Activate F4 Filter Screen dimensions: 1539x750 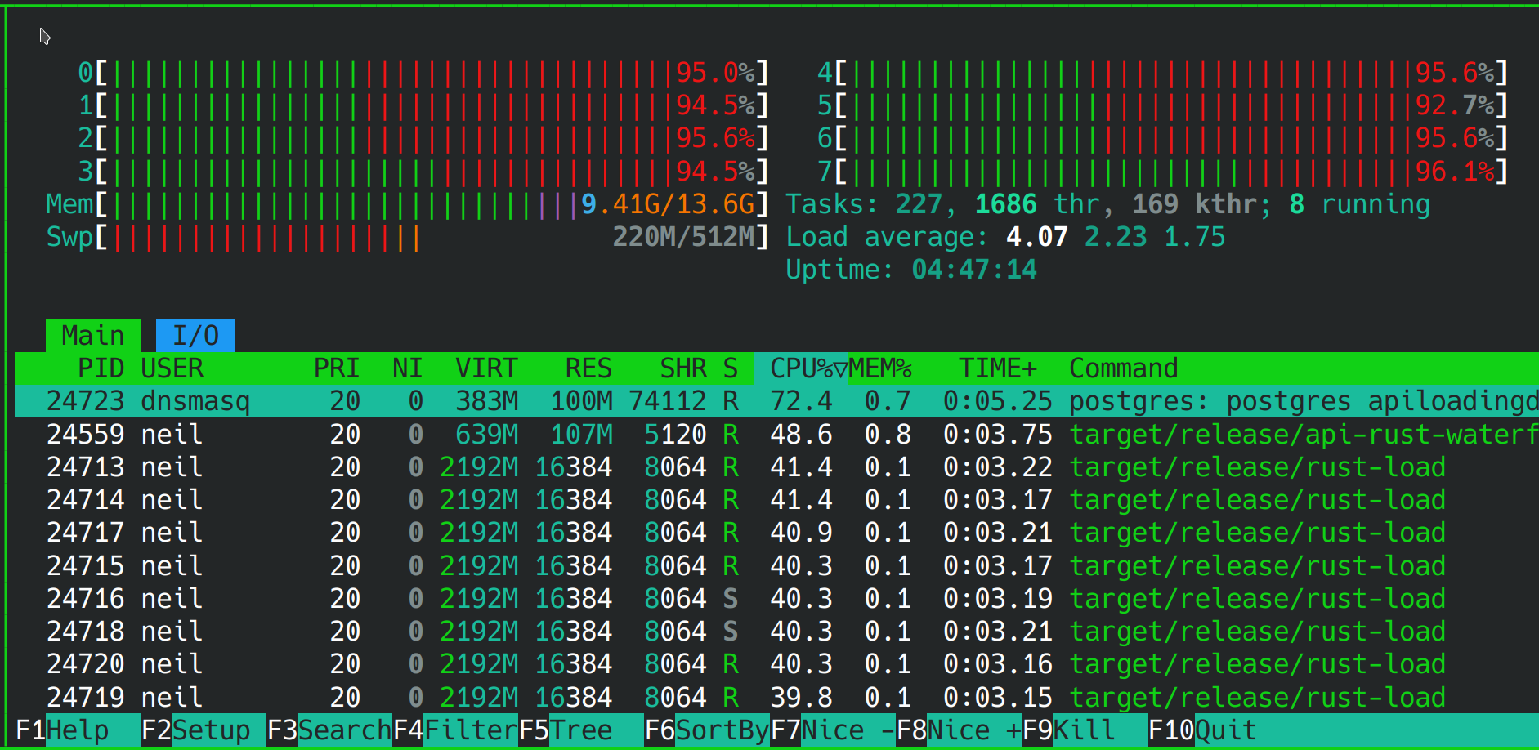[x=454, y=730]
